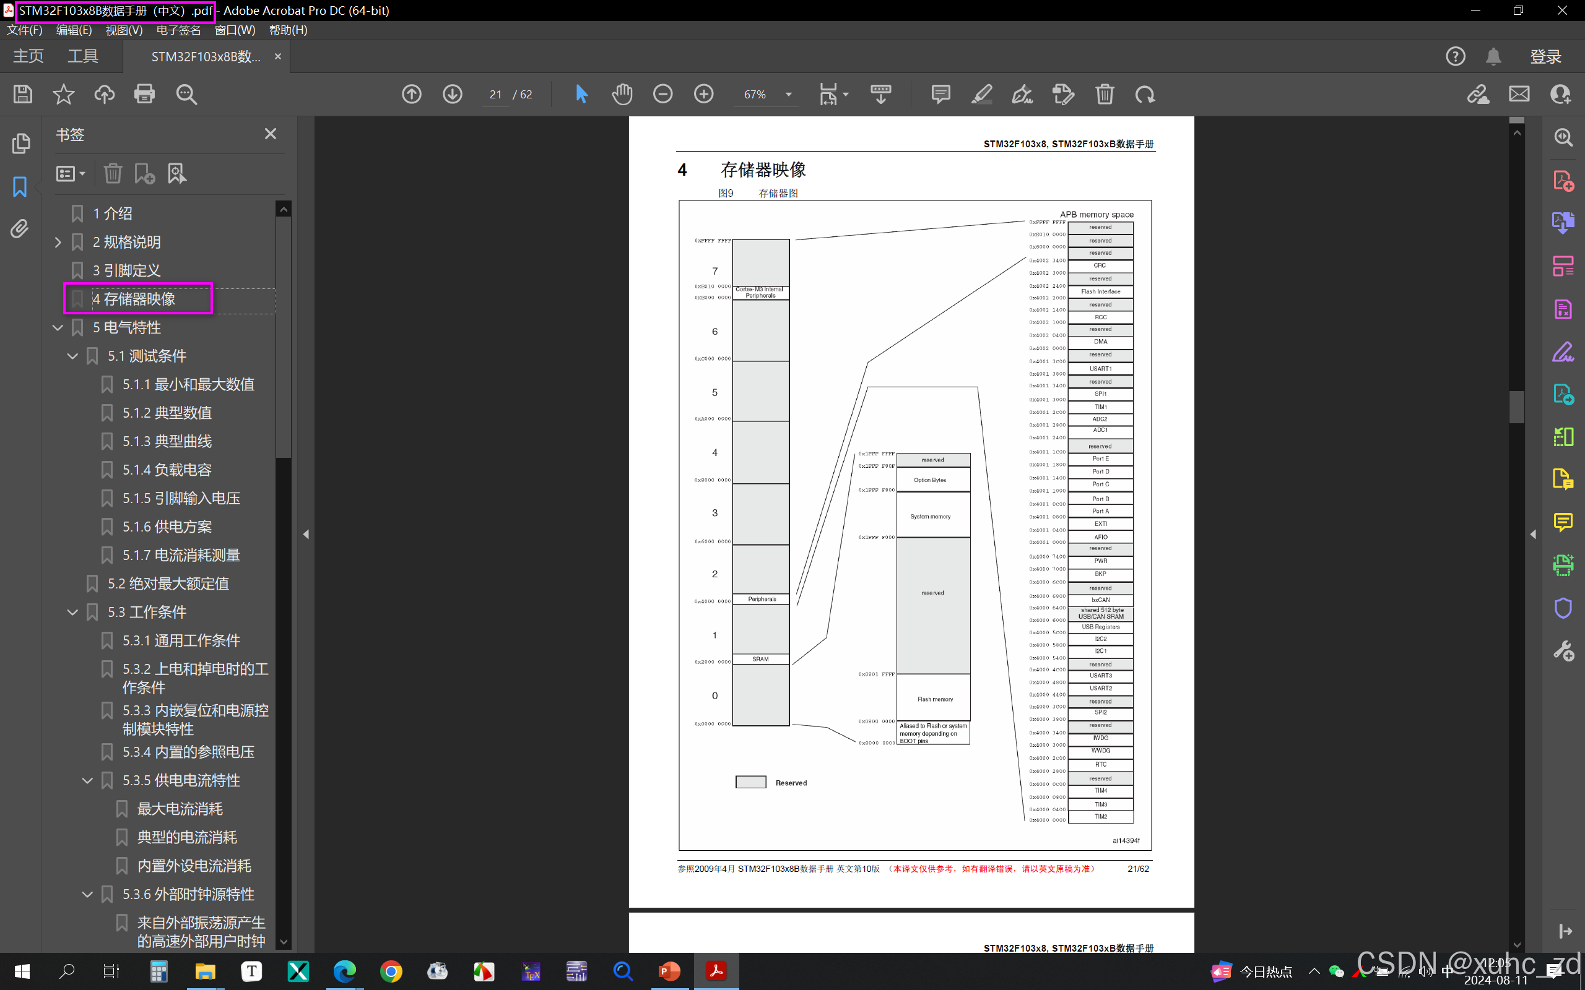Delete the selected bookmark in panel
This screenshot has height=990, width=1585.
113,173
